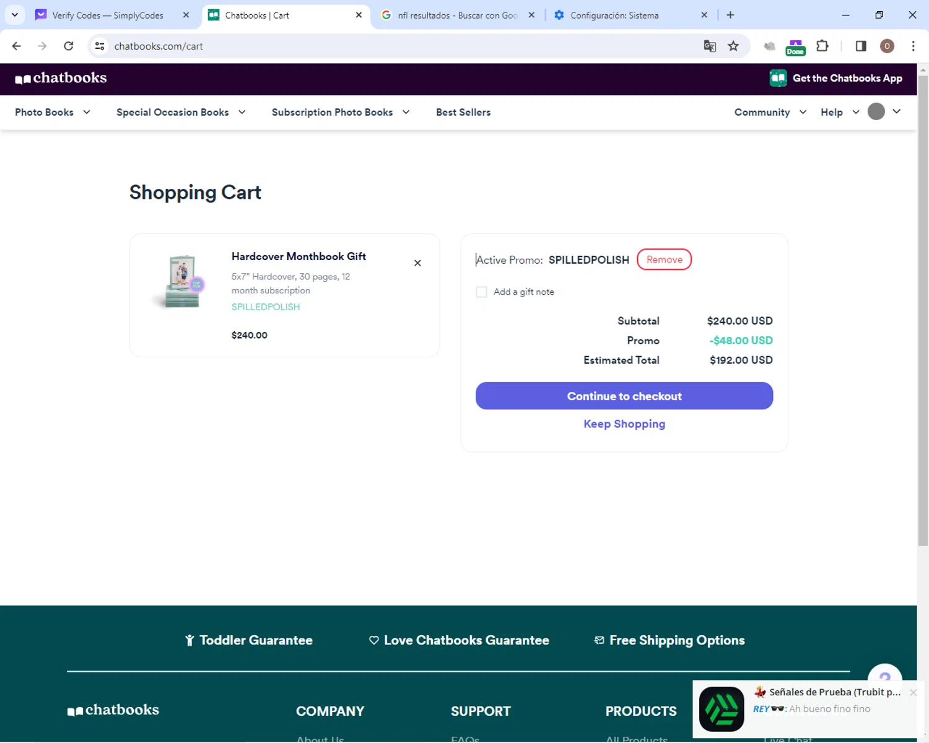The width and height of the screenshot is (929, 743).
Task: Switch to Configuración: Sistema tab
Action: pyautogui.click(x=629, y=15)
